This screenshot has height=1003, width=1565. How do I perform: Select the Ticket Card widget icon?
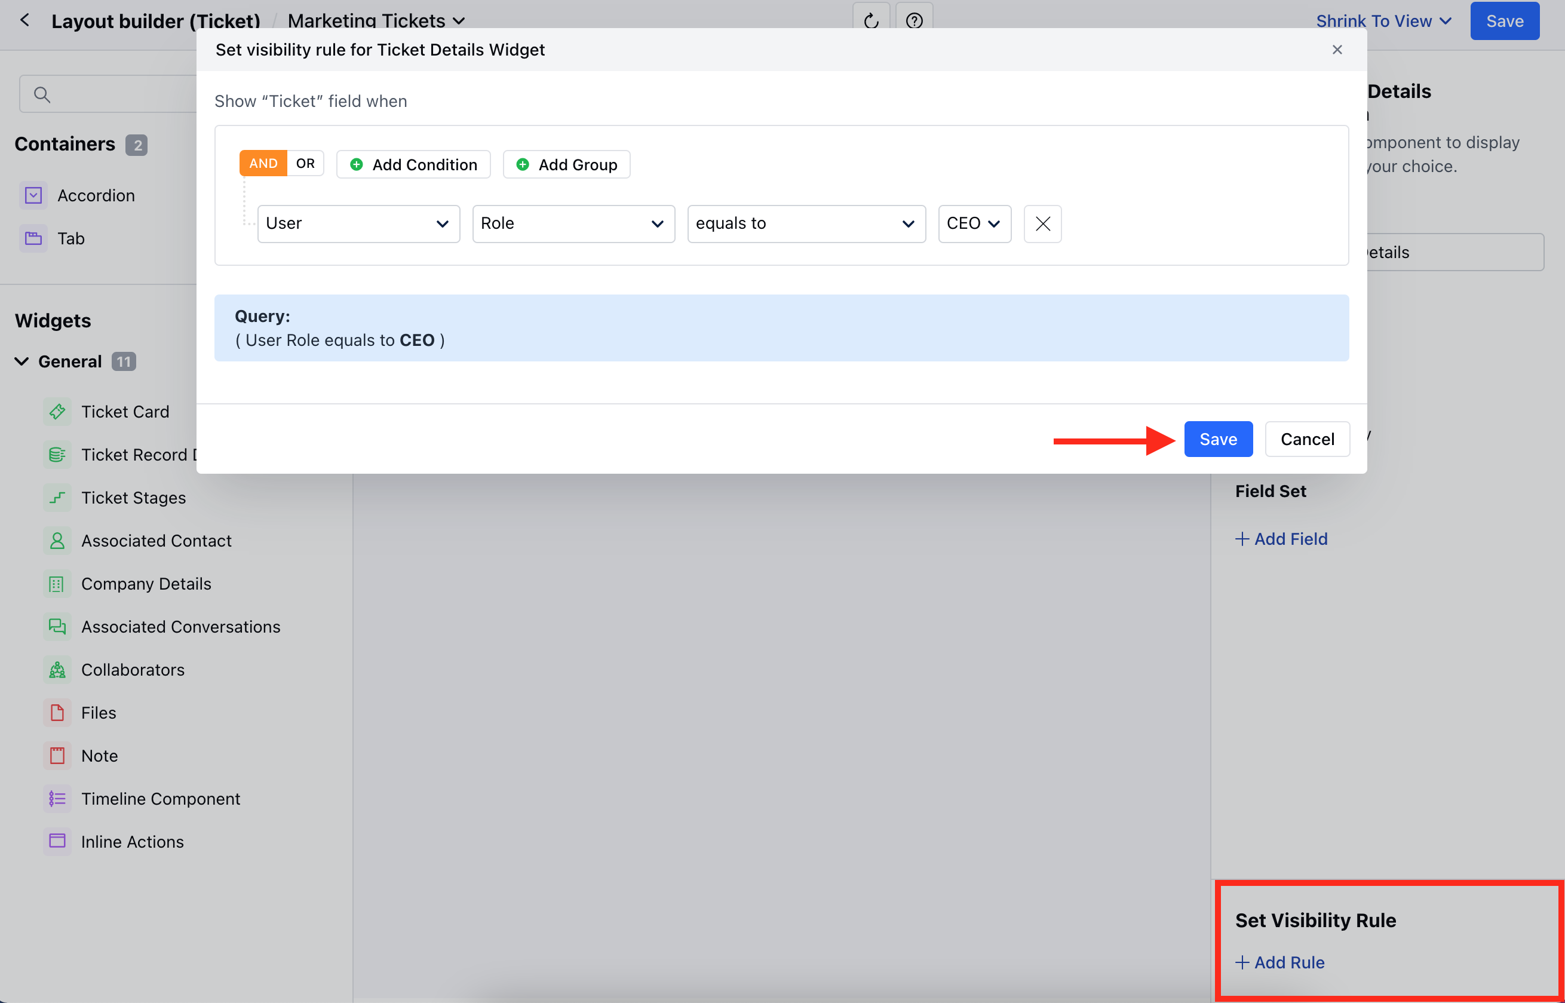[x=57, y=411]
